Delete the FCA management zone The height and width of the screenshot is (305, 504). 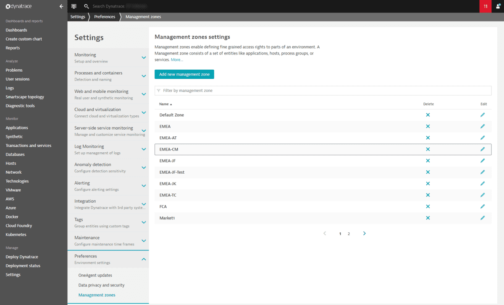tap(428, 206)
